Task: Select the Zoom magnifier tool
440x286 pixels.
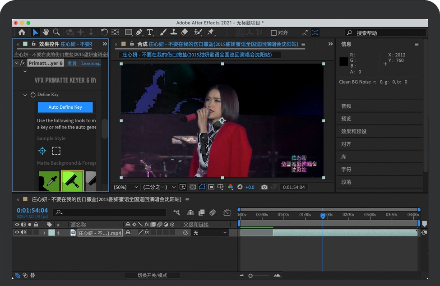Action: (x=56, y=32)
